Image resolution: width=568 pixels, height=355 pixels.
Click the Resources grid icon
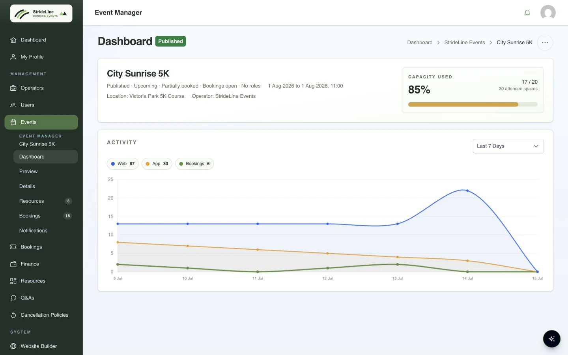pyautogui.click(x=13, y=281)
